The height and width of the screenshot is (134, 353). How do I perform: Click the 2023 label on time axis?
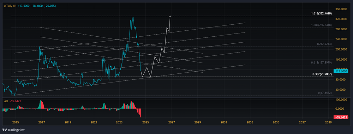tap(119, 122)
